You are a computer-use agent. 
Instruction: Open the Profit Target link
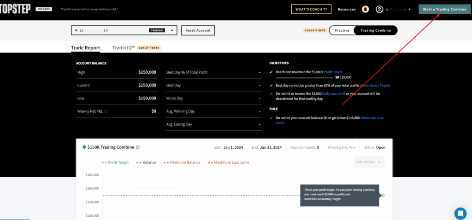333,72
